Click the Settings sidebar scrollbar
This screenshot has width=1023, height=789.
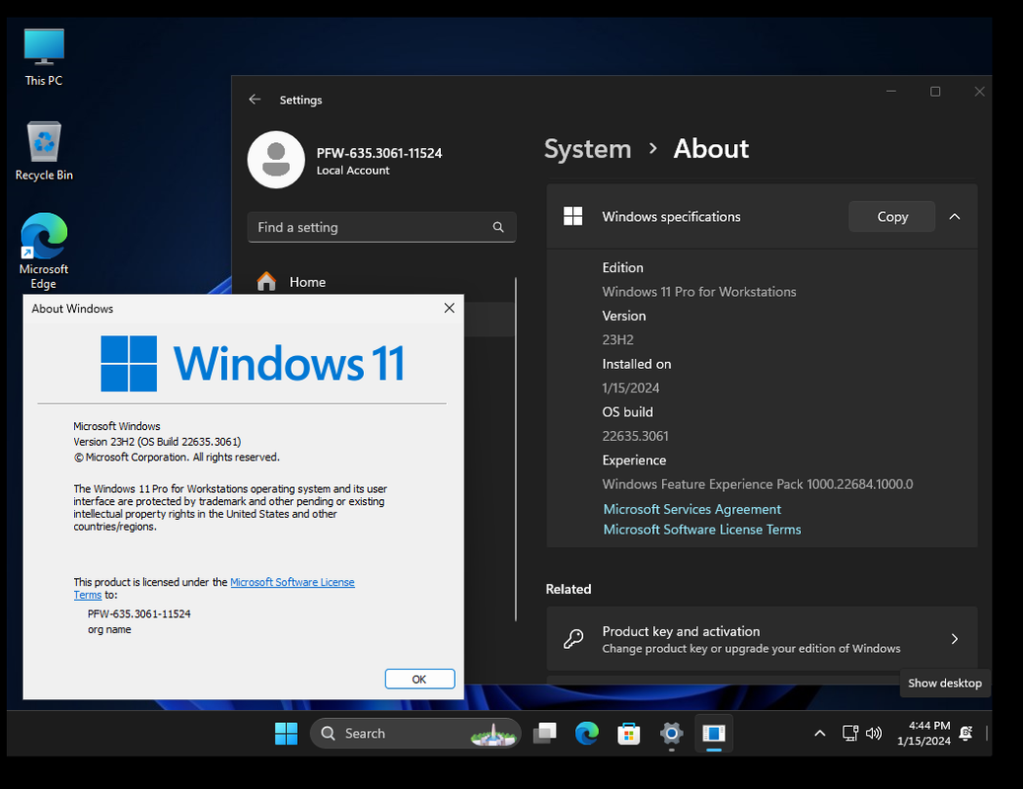point(515,449)
